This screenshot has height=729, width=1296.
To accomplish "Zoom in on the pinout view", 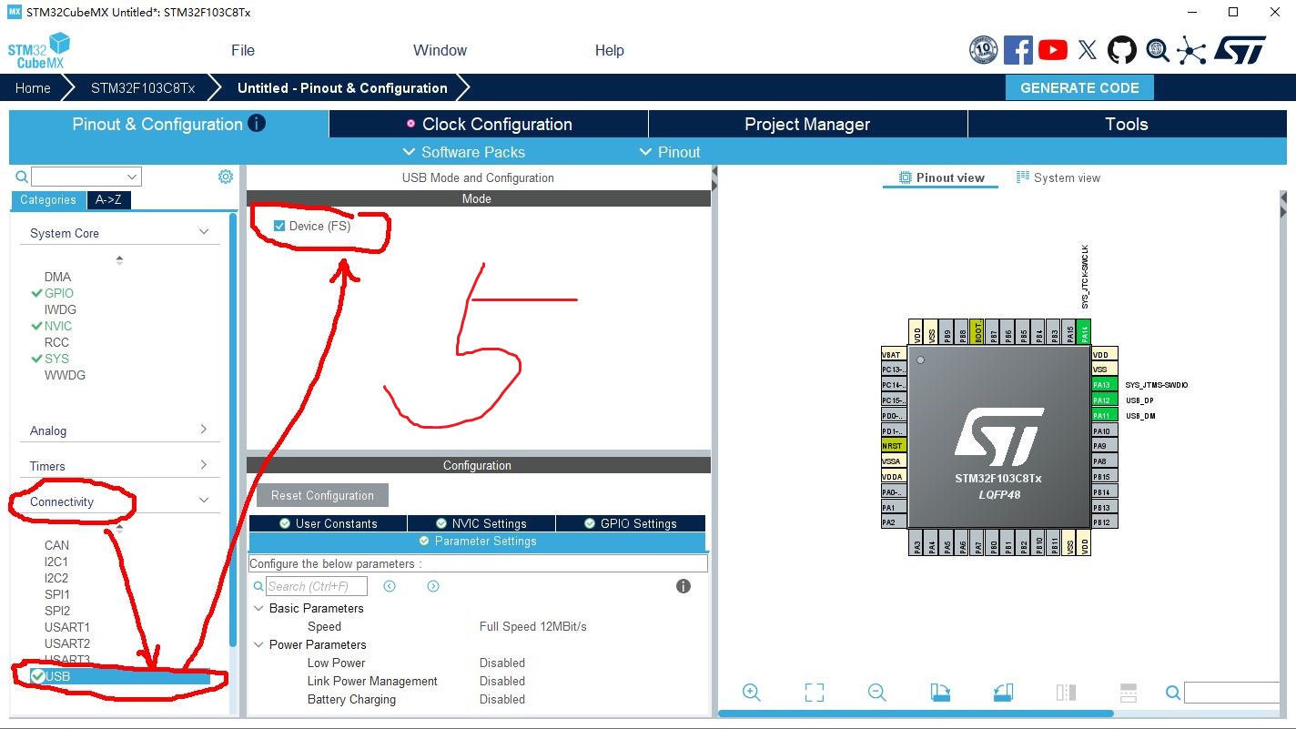I will coord(752,693).
